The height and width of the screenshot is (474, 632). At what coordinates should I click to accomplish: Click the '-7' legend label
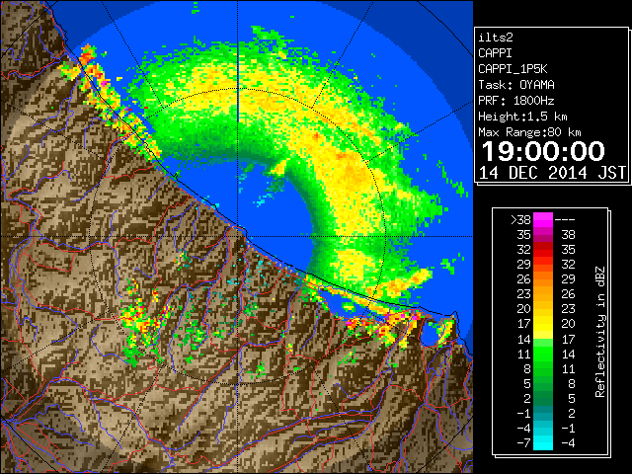pyautogui.click(x=524, y=443)
